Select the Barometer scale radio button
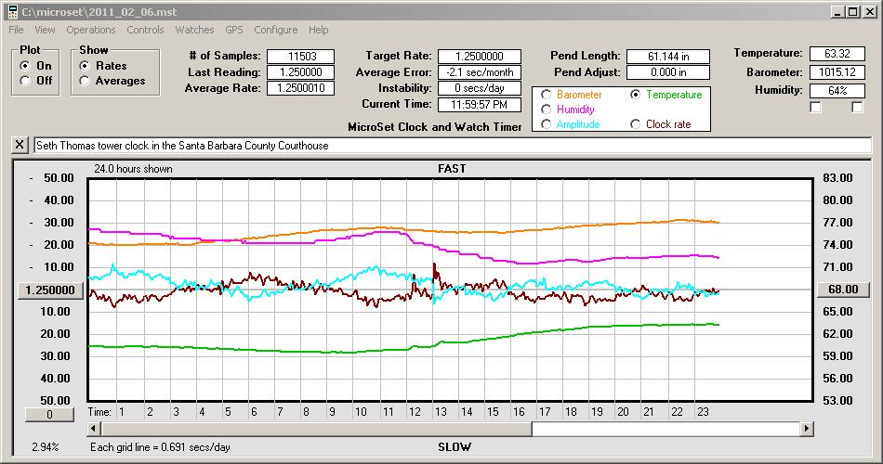883x464 pixels. click(x=546, y=95)
